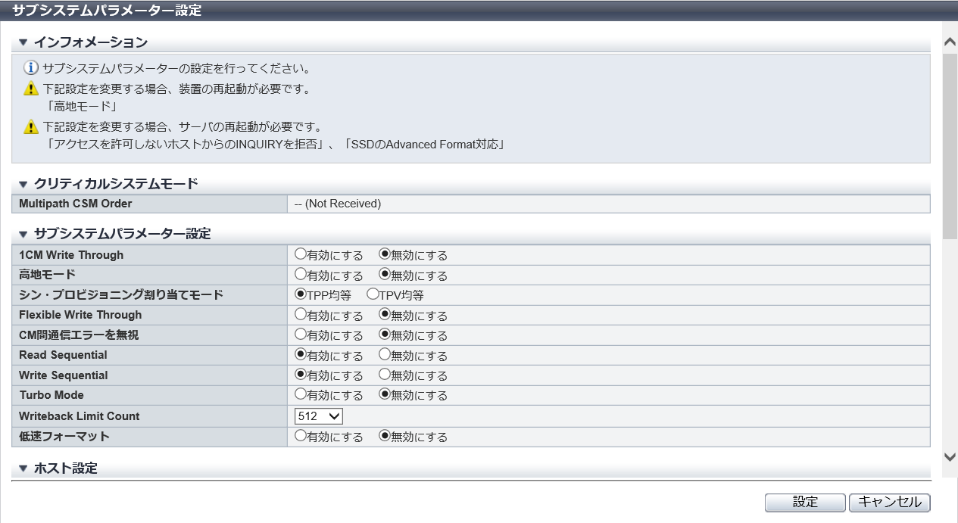Enable 高地モード option
Viewport: 958px width, 523px height.
301,274
